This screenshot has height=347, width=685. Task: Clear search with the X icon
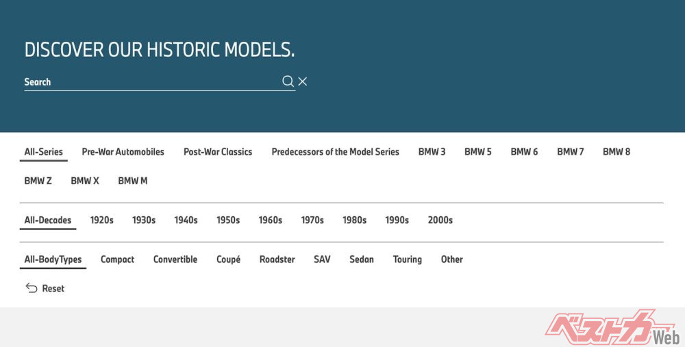pyautogui.click(x=302, y=81)
